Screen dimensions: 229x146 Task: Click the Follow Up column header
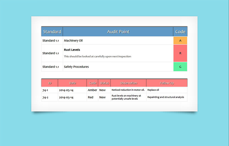click(x=167, y=83)
